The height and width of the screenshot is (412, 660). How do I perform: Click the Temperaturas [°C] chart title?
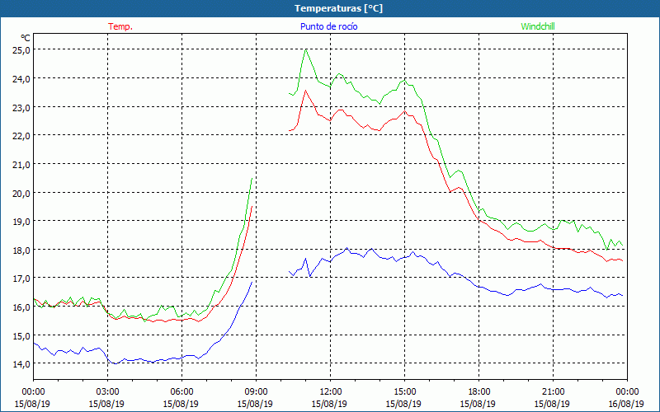[338, 8]
